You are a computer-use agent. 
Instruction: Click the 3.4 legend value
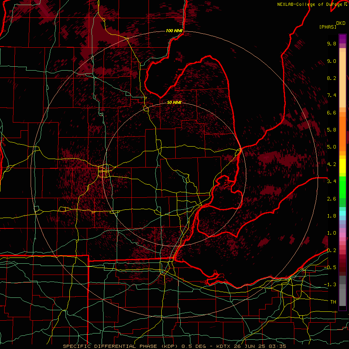point(332,181)
